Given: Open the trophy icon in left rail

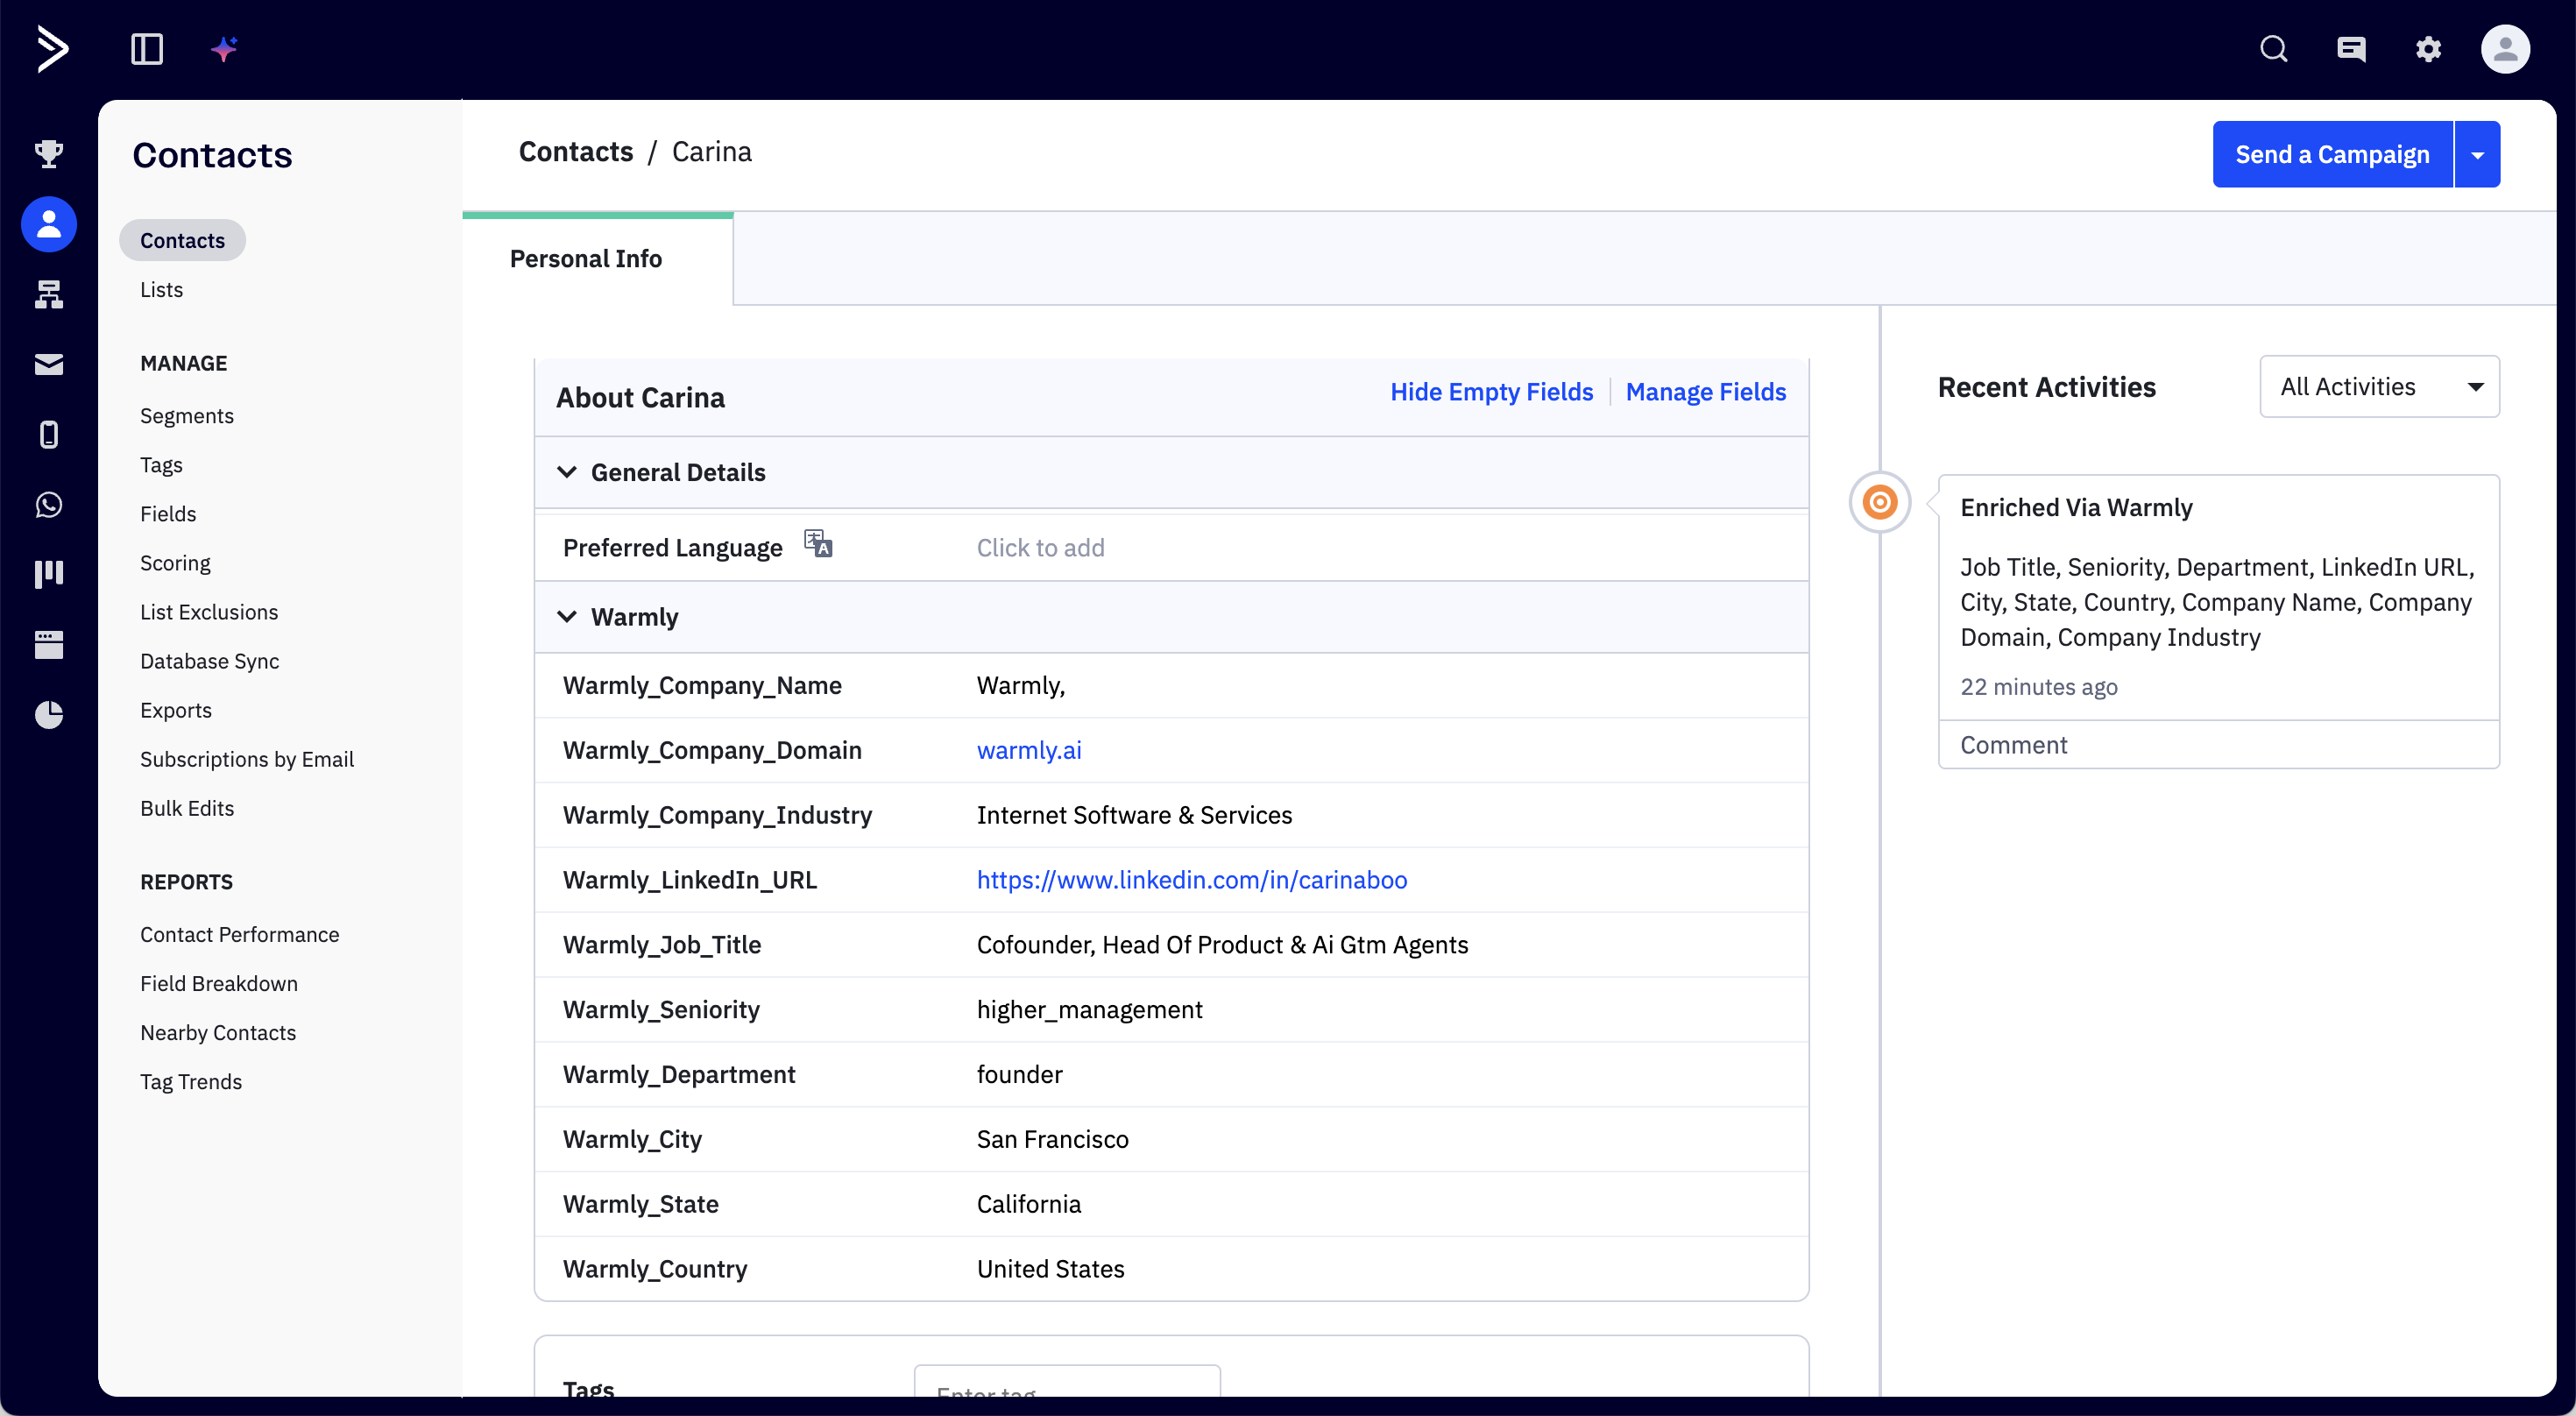Looking at the screenshot, I should click(x=49, y=153).
